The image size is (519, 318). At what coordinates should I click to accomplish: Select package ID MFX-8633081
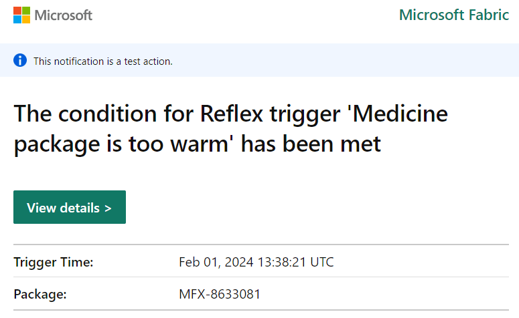click(220, 294)
